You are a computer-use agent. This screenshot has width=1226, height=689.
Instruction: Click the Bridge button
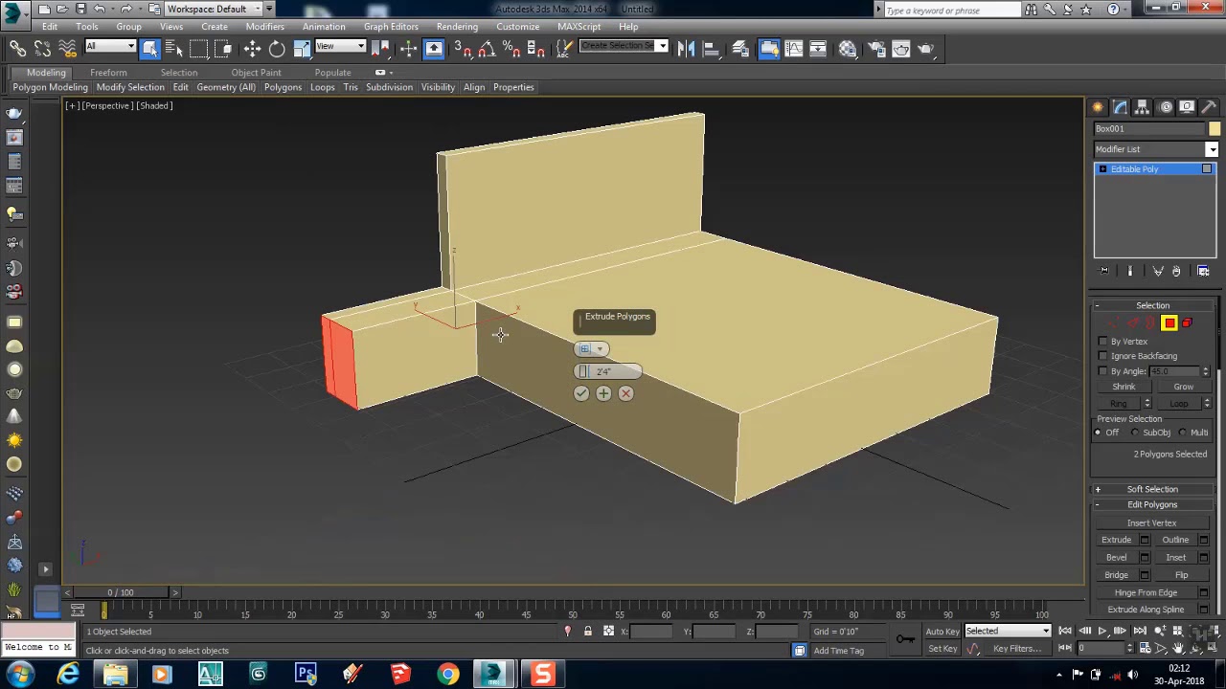click(1116, 575)
